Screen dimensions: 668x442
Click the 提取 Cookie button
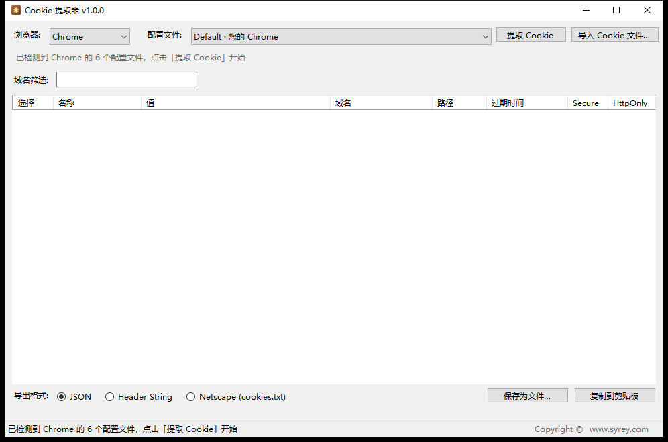531,35
